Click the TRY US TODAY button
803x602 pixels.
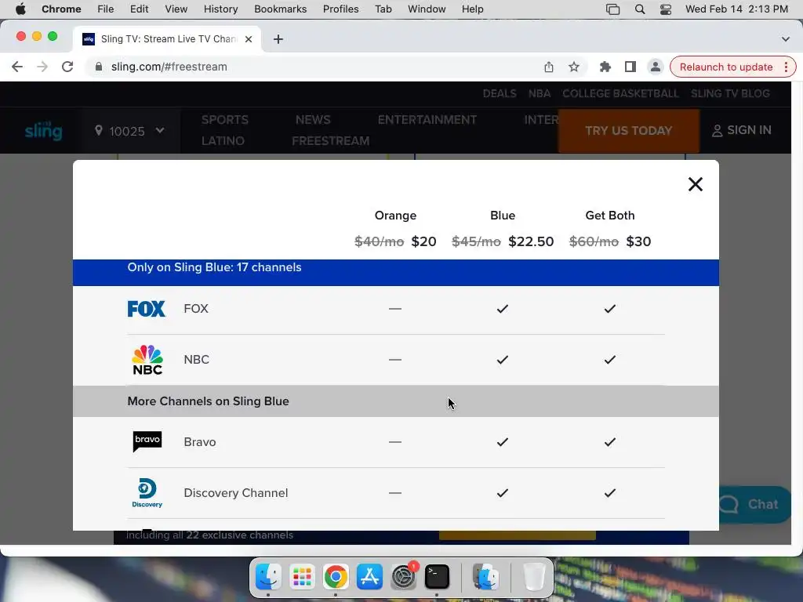628,131
